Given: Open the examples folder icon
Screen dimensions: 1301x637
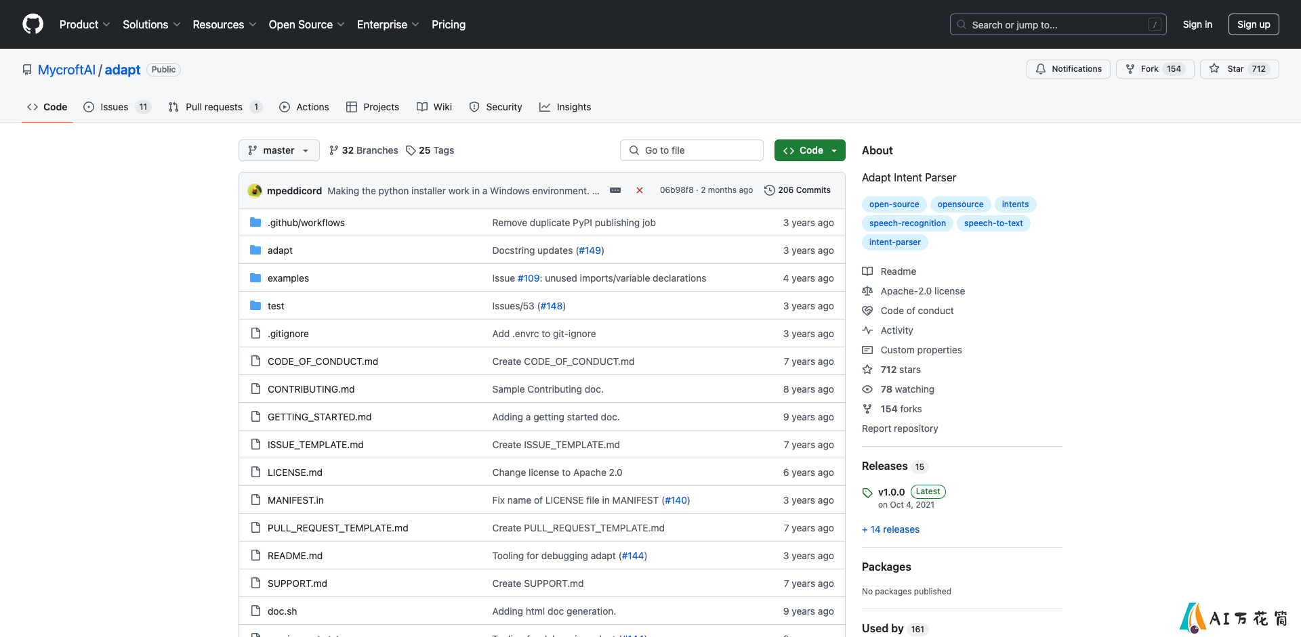Looking at the screenshot, I should point(255,278).
